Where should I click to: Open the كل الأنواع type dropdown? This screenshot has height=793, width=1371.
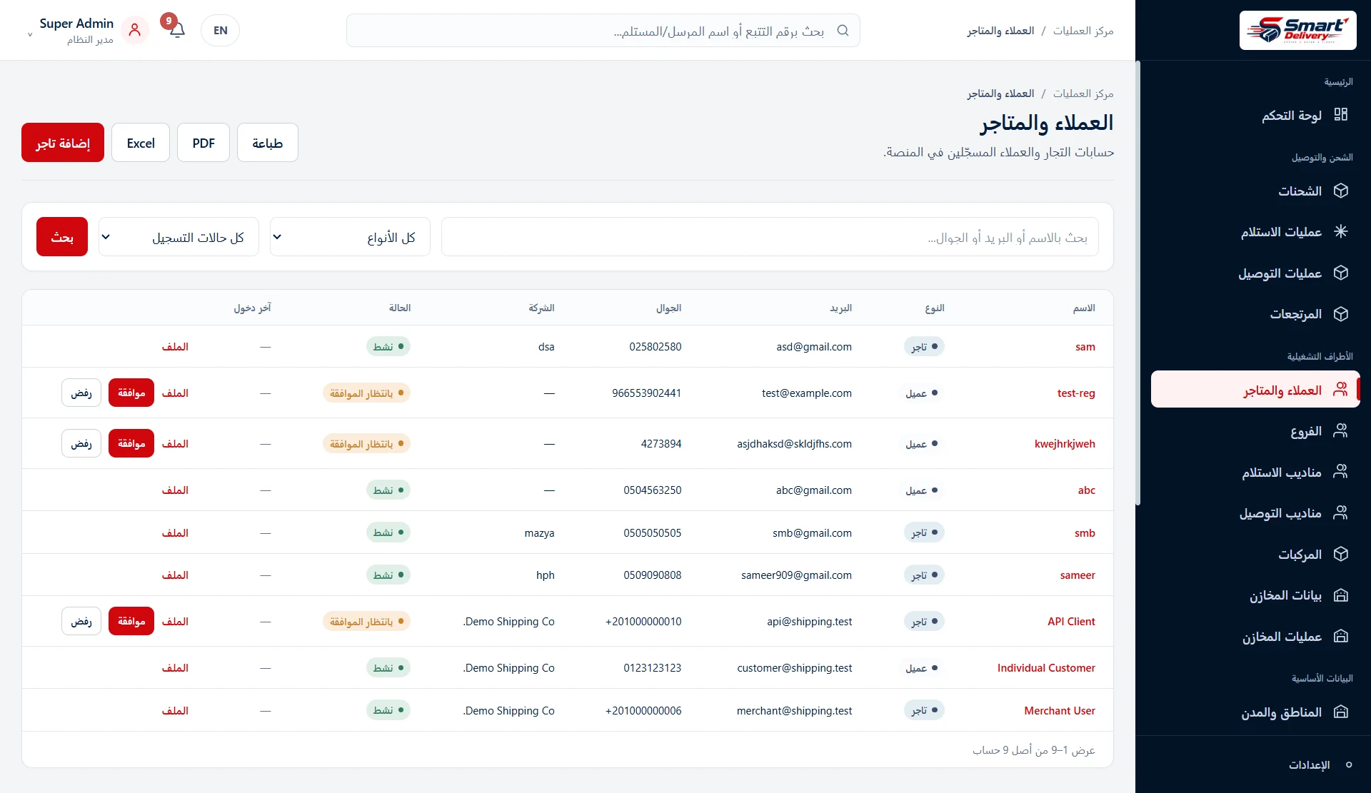(x=350, y=237)
